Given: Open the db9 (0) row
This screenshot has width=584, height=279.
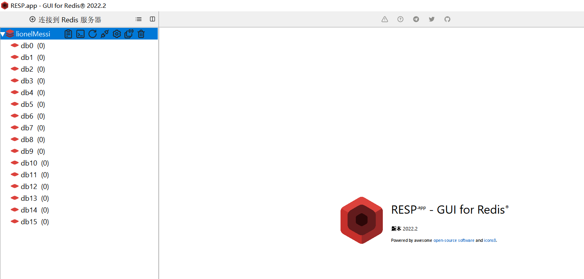Looking at the screenshot, I should pos(28,151).
